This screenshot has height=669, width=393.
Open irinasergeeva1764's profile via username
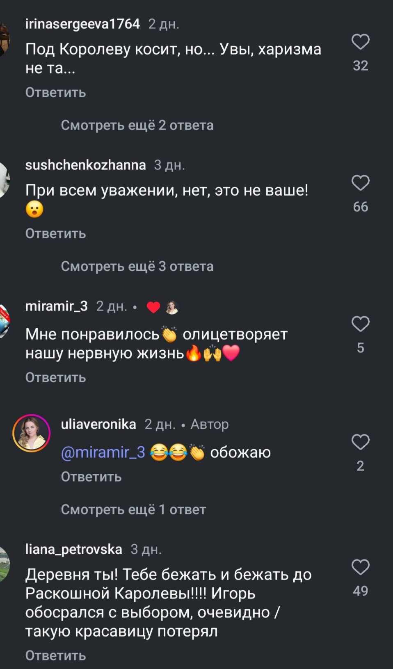click(82, 24)
